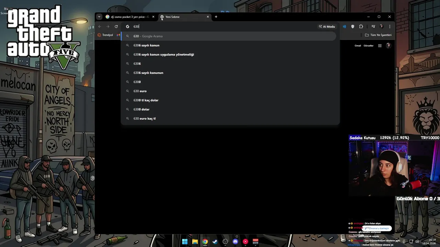The width and height of the screenshot is (440, 247).
Task: Switch to the dji osmo pocket 3 tab
Action: pos(130,17)
